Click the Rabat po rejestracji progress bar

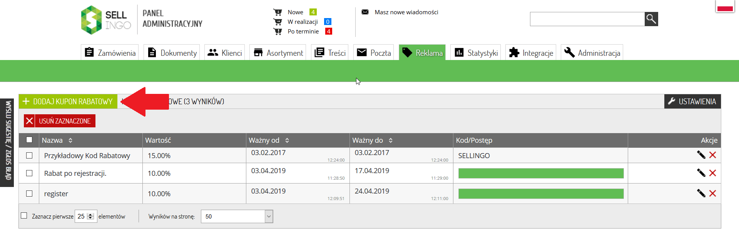(x=541, y=173)
